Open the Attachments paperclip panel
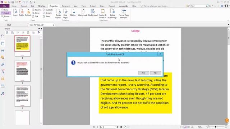Image resolution: width=230 pixels, height=129 pixels. click(x=3, y=64)
